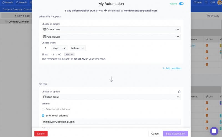
Task: Select the 'Select email attribute' radio option
Action: click(43, 109)
